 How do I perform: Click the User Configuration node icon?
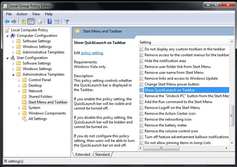13,58
